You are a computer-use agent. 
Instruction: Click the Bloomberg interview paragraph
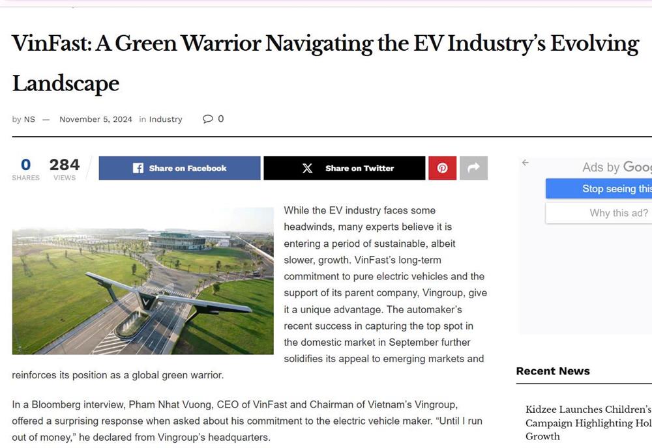(247, 421)
